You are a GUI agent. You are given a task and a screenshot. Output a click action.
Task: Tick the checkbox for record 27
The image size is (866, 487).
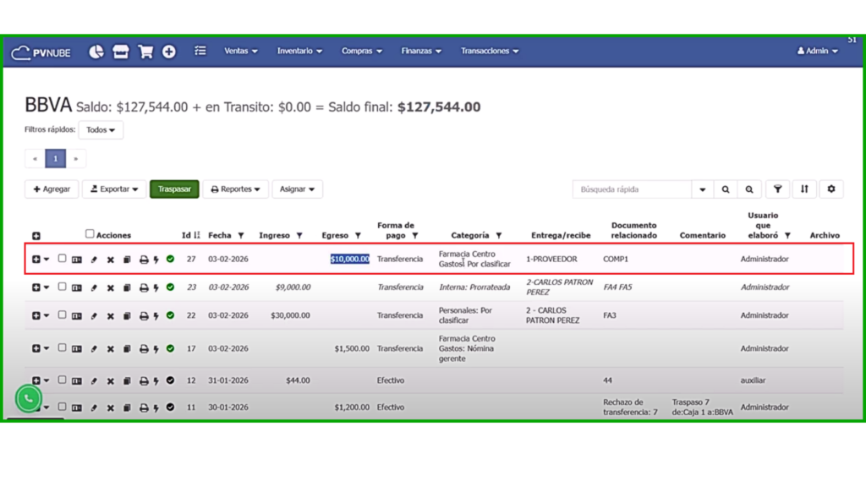point(62,259)
